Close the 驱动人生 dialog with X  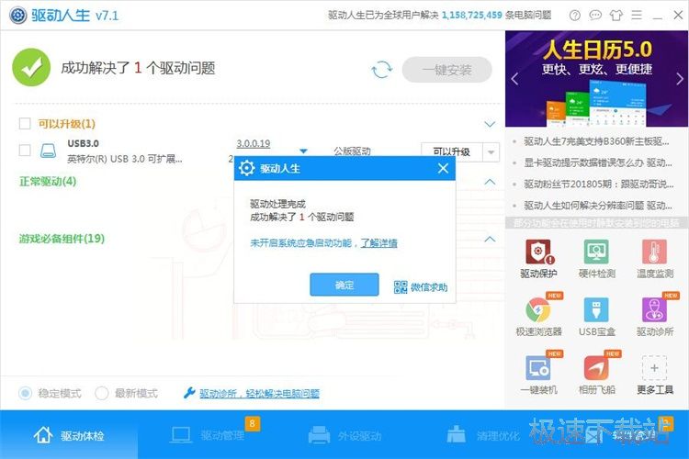[443, 168]
